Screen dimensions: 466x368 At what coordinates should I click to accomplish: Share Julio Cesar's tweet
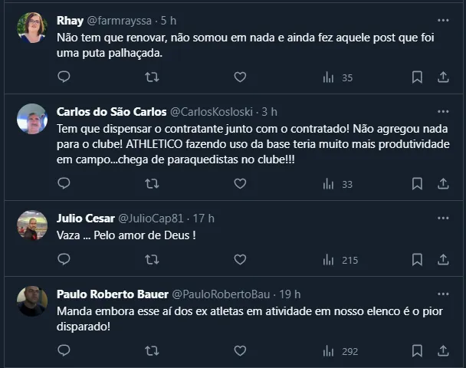[443, 260]
